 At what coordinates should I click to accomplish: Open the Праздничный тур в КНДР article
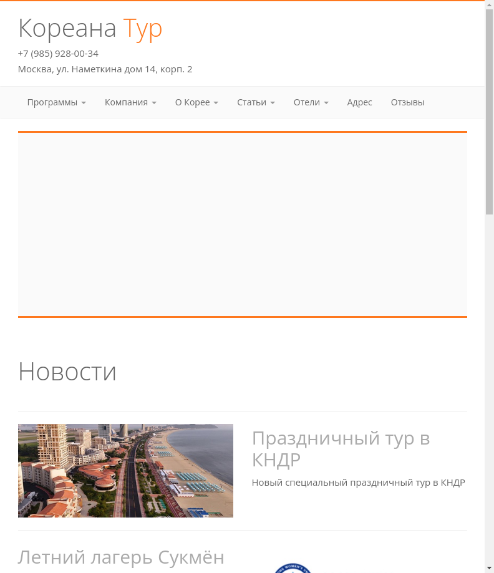[341, 449]
